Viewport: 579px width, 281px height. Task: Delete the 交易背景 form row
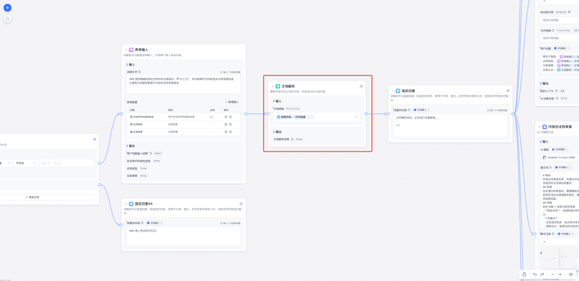[231, 131]
